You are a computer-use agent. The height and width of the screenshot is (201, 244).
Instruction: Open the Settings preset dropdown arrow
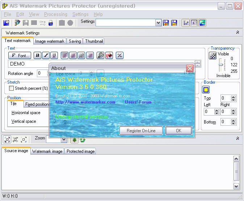[x=159, y=23]
